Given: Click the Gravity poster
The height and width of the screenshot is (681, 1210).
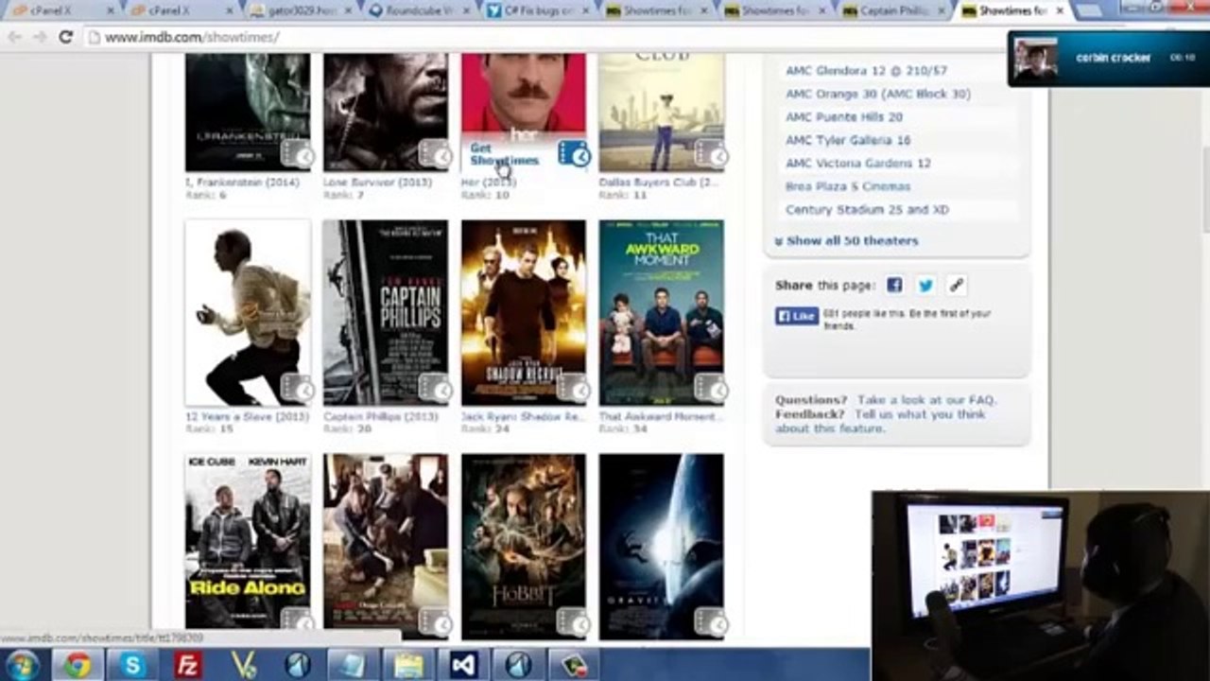Looking at the screenshot, I should (x=662, y=546).
